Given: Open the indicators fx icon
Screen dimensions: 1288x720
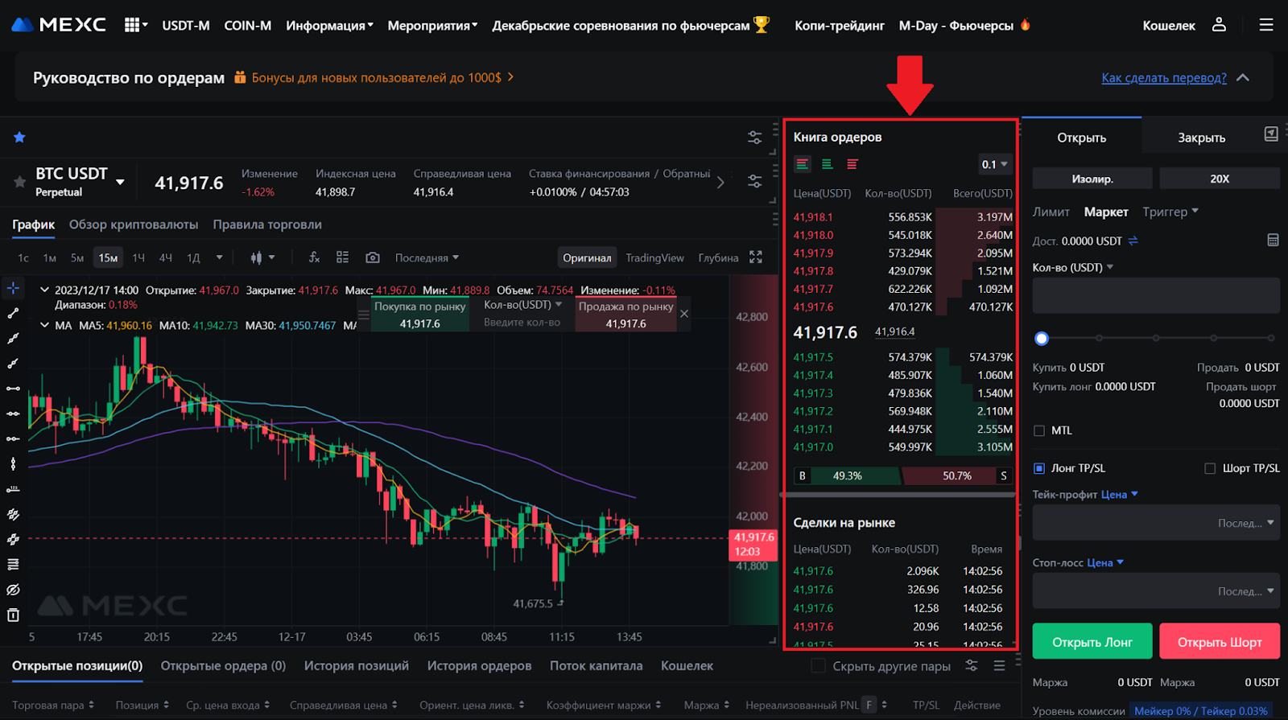Looking at the screenshot, I should [314, 257].
